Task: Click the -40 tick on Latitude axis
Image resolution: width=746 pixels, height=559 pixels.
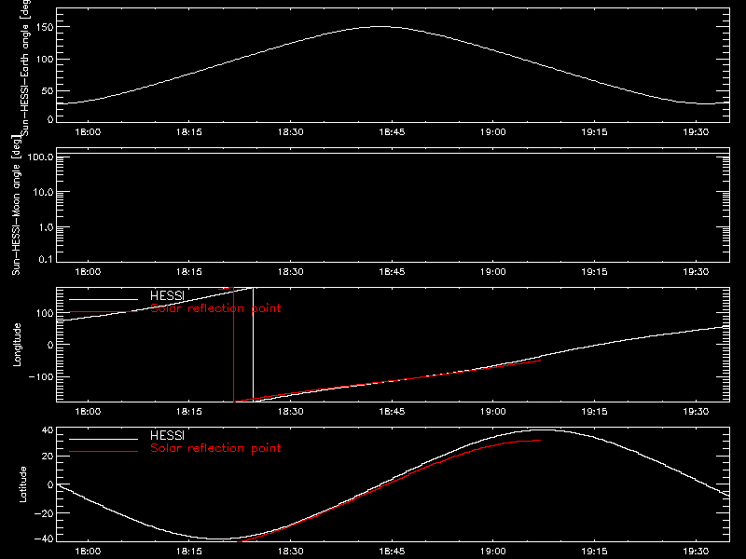Action: click(x=45, y=539)
